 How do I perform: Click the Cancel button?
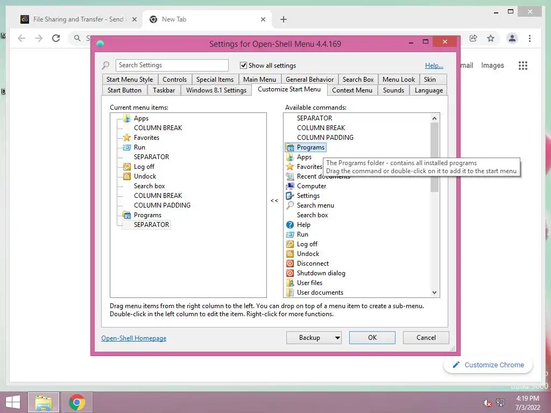click(x=426, y=338)
